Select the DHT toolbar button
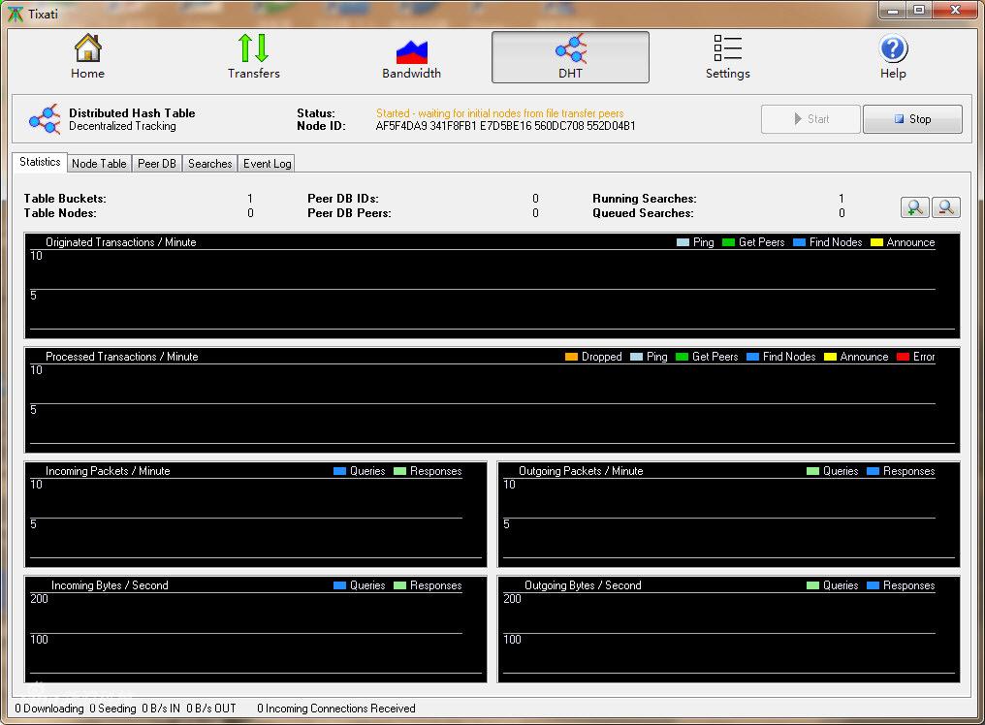This screenshot has width=985, height=725. [x=570, y=57]
